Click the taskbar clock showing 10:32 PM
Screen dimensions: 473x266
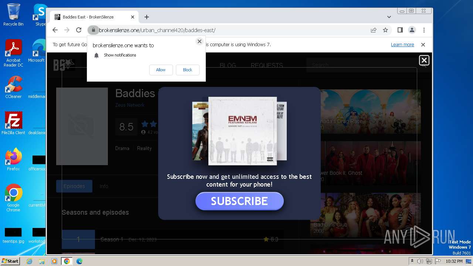[454, 261]
